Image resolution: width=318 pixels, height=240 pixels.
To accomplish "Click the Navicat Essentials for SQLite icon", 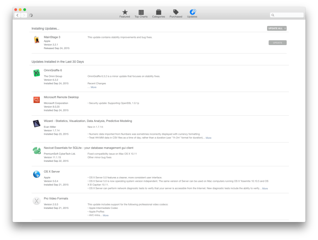I will coord(37,150).
